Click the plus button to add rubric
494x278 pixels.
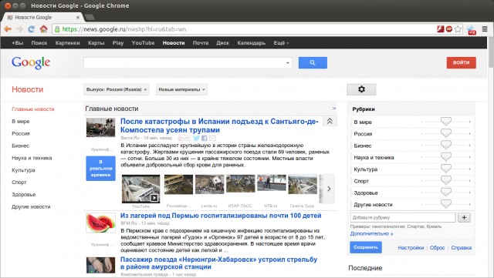(x=464, y=217)
